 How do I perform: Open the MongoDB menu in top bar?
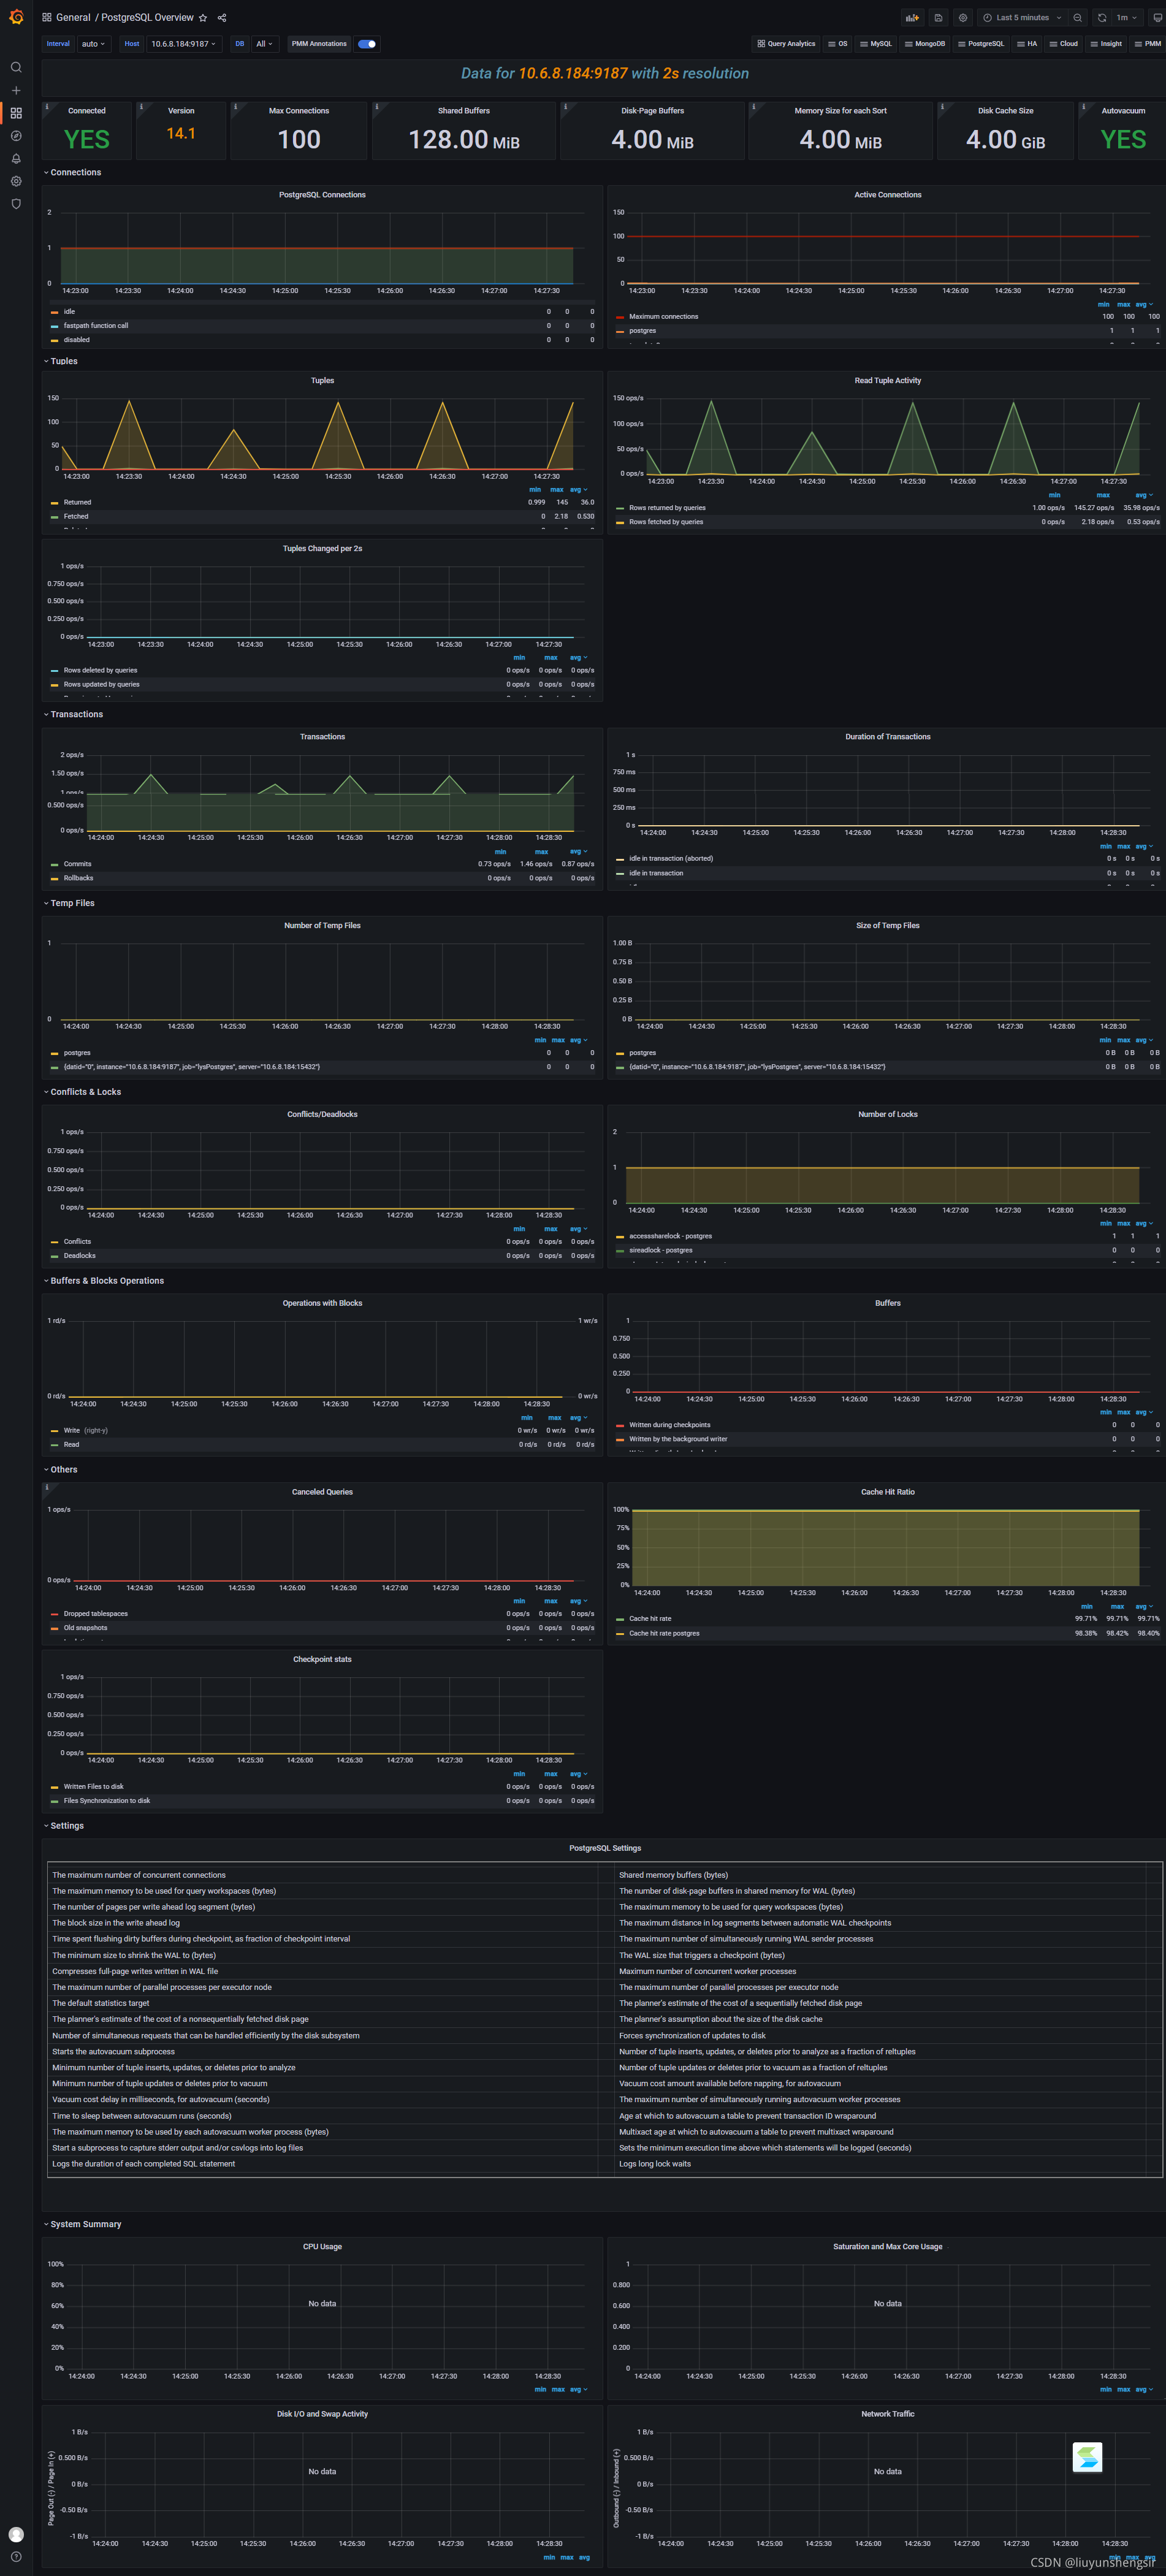point(925,44)
